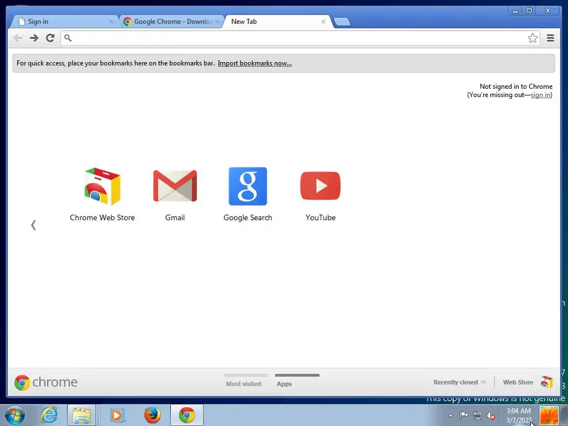Screen dimensions: 568x426
Task: Open Windows Media Player from taskbar
Action: click(116, 415)
